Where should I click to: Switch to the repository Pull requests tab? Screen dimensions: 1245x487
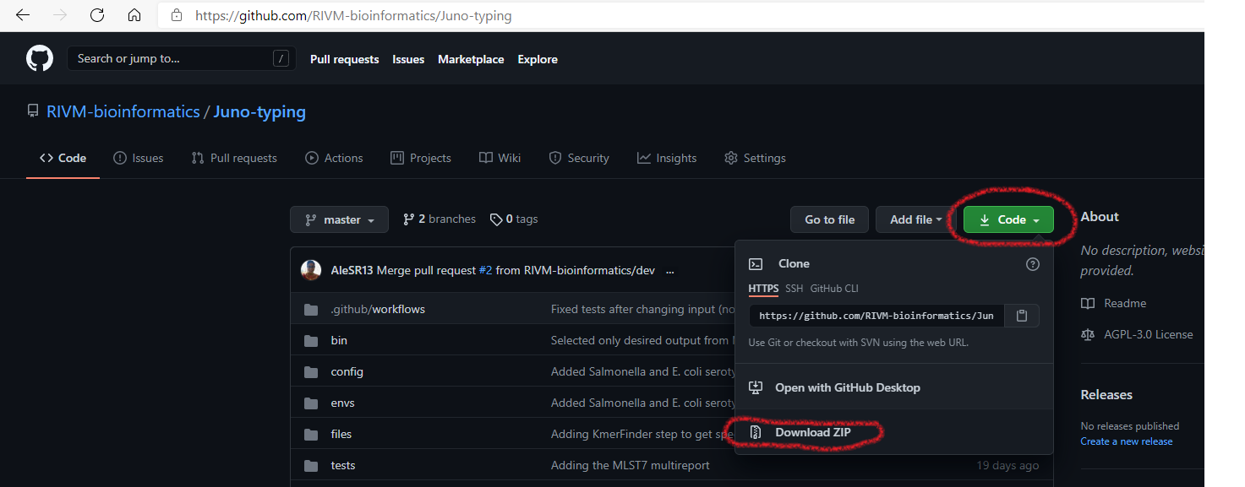[234, 158]
